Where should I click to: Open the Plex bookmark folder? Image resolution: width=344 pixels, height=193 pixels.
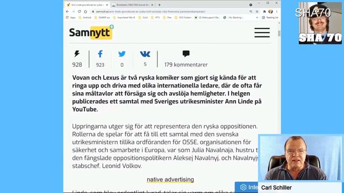(x=167, y=18)
